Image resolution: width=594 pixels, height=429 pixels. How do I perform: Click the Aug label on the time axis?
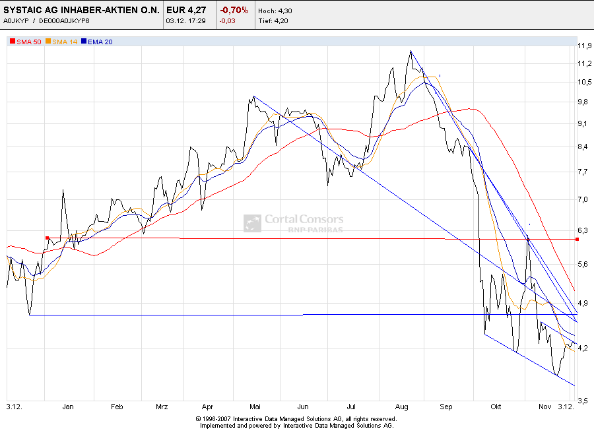click(x=401, y=407)
